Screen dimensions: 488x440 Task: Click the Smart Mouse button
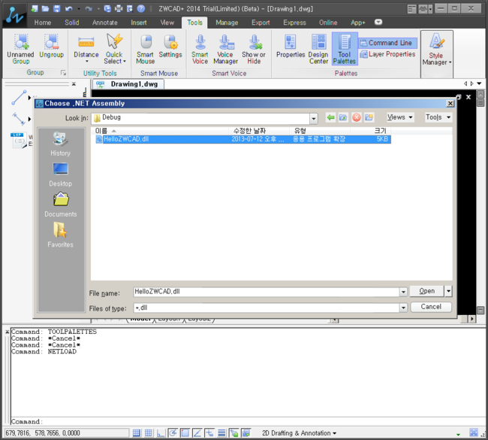coord(146,50)
